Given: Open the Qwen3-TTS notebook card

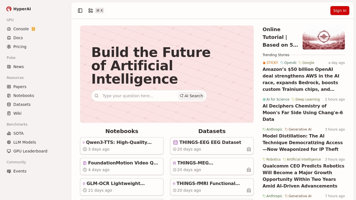Looking at the screenshot, I should click(x=122, y=146).
